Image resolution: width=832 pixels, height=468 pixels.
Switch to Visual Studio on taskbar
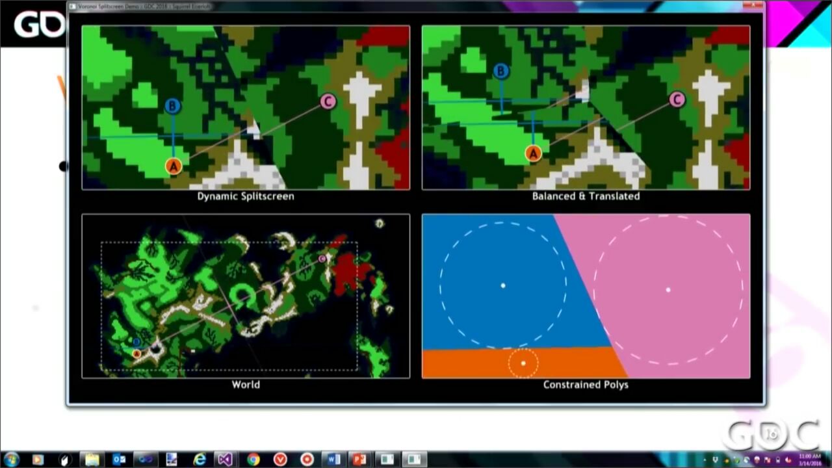225,460
